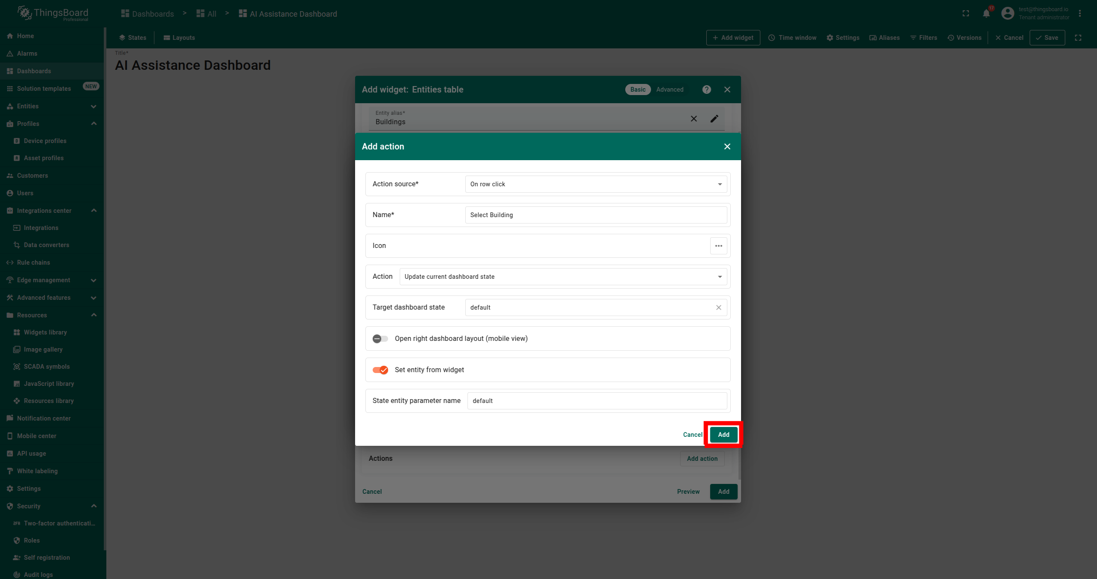This screenshot has width=1097, height=579.
Task: Enable Open right dashboard layout toggle
Action: coord(380,339)
